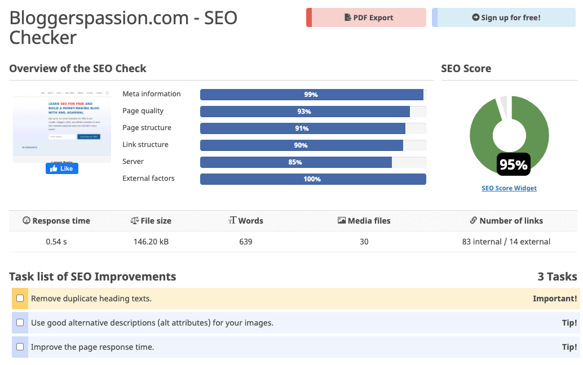
Task: Open the website preview thumbnail
Action: [x=62, y=126]
